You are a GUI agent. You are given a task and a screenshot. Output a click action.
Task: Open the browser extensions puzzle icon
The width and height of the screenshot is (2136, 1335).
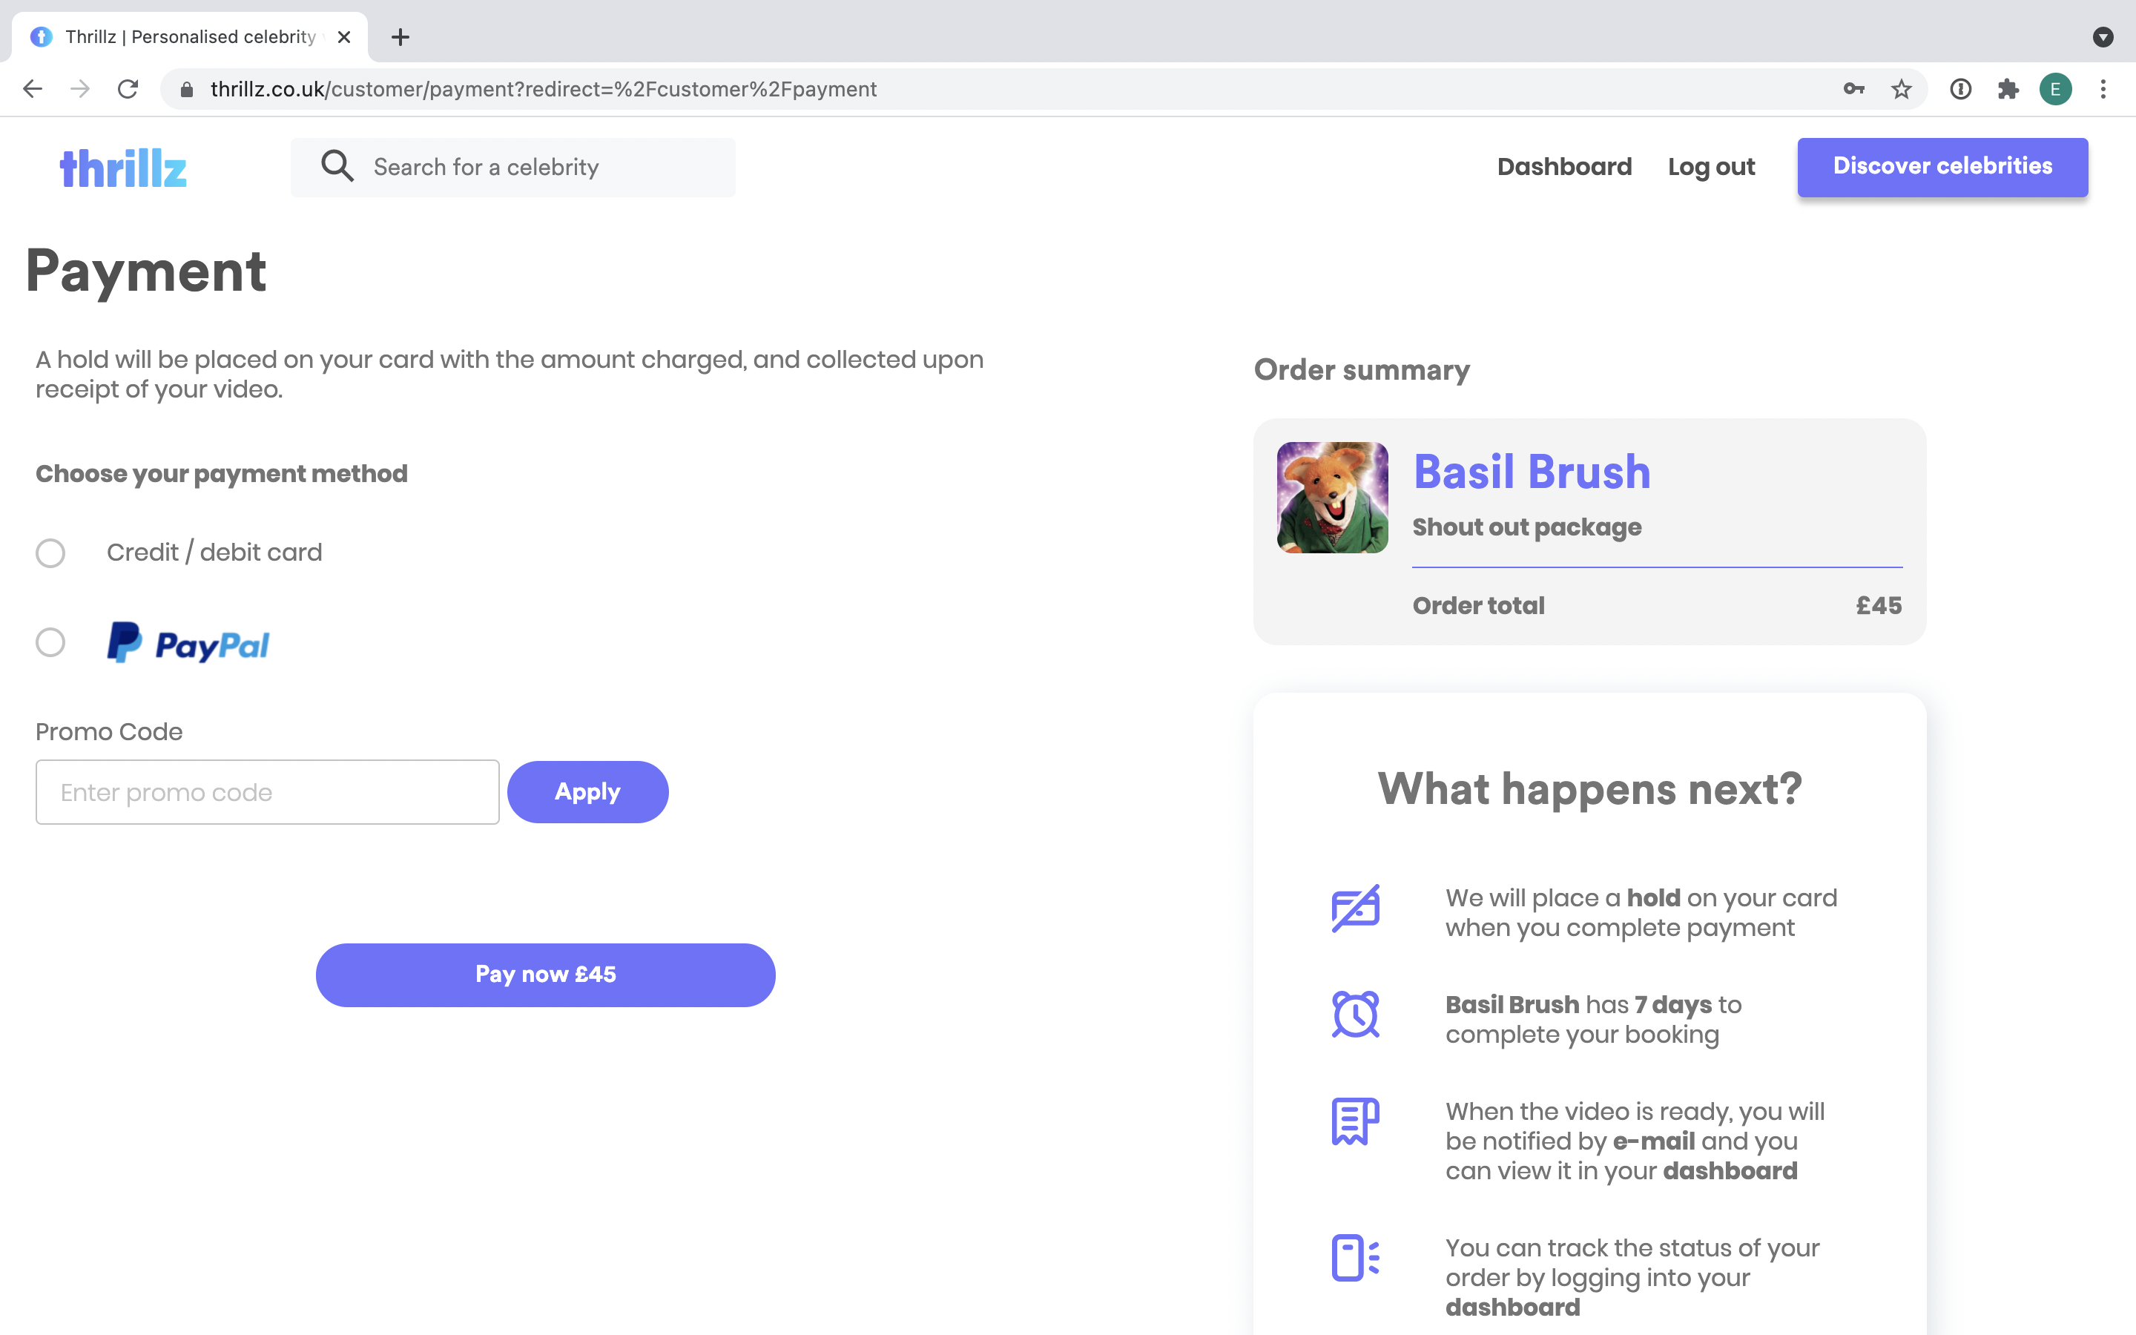[x=2008, y=89]
